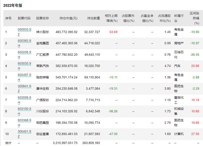
Task: Select the 600497.SH stock code link
Action: [24, 75]
